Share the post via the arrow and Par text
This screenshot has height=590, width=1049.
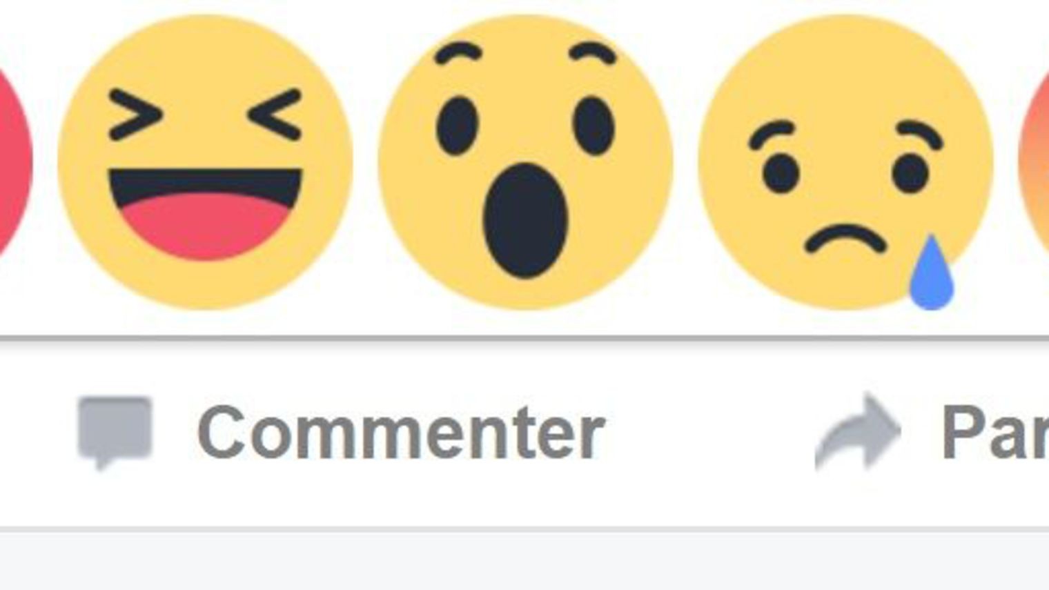[x=932, y=432]
